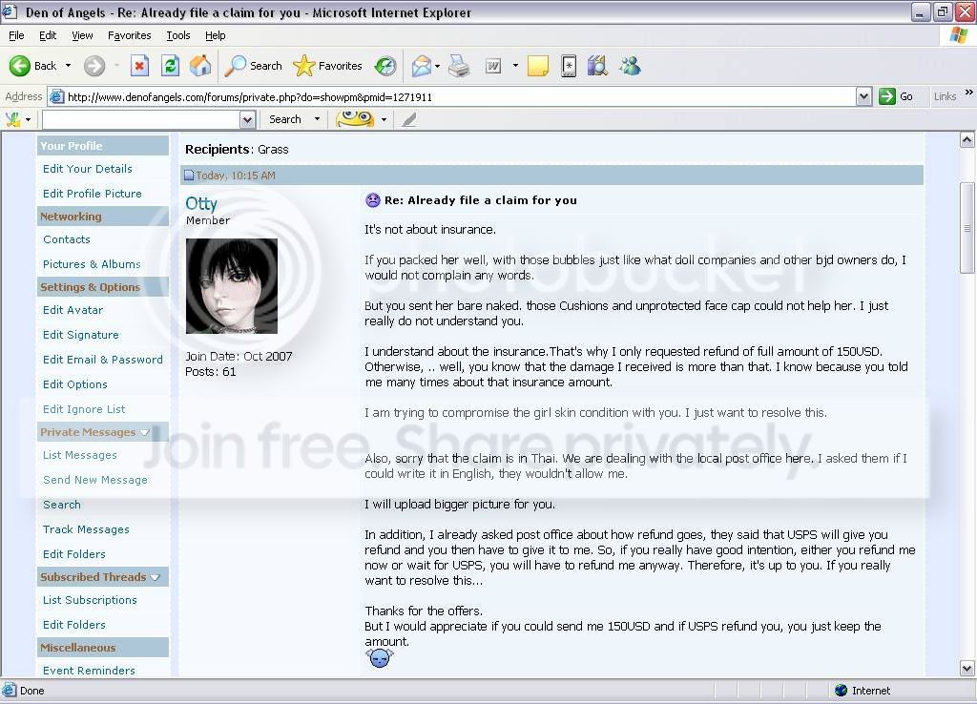
Task: Open the Edit button dropdown arrow
Action: point(515,66)
